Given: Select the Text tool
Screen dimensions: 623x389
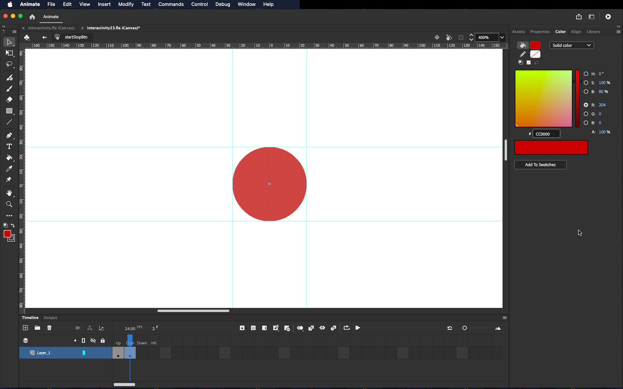Looking at the screenshot, I should coord(9,147).
